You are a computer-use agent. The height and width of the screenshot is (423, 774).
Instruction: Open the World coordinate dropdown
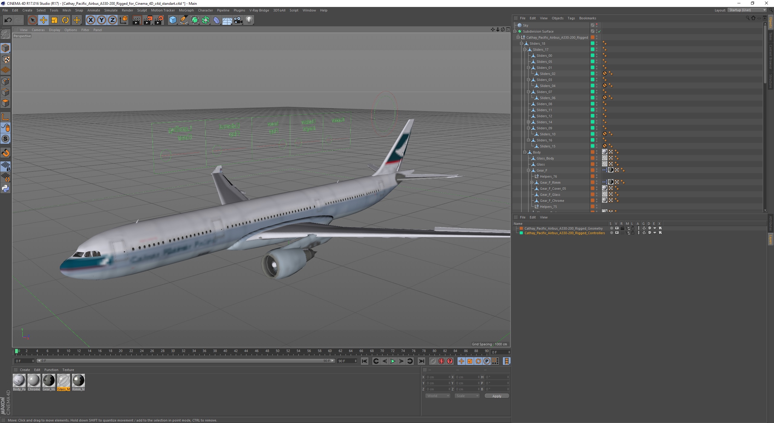437,396
